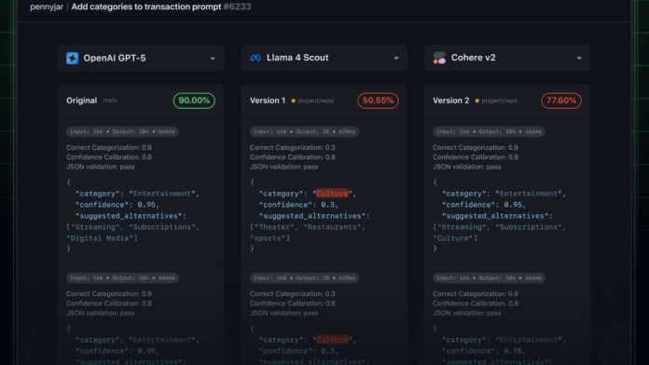Expand the dropdown arrow beside OpenAI GPT-5

coord(213,59)
